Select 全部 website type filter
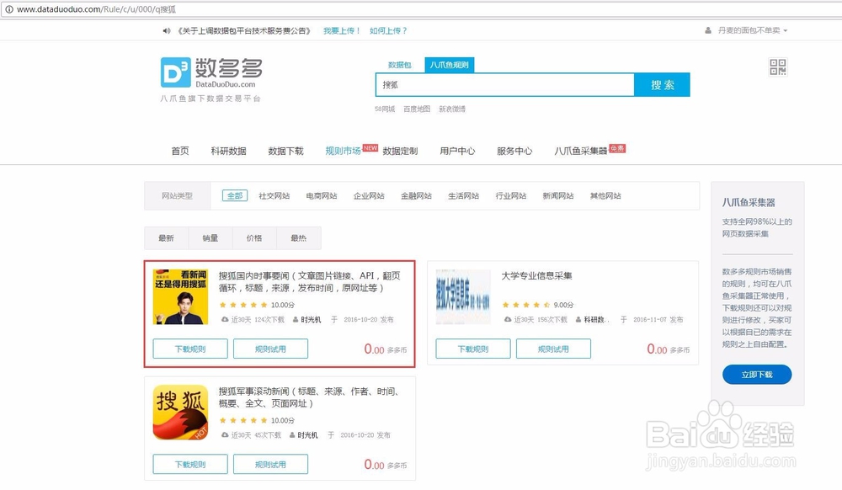Viewport: 842px width, 490px height. point(235,196)
